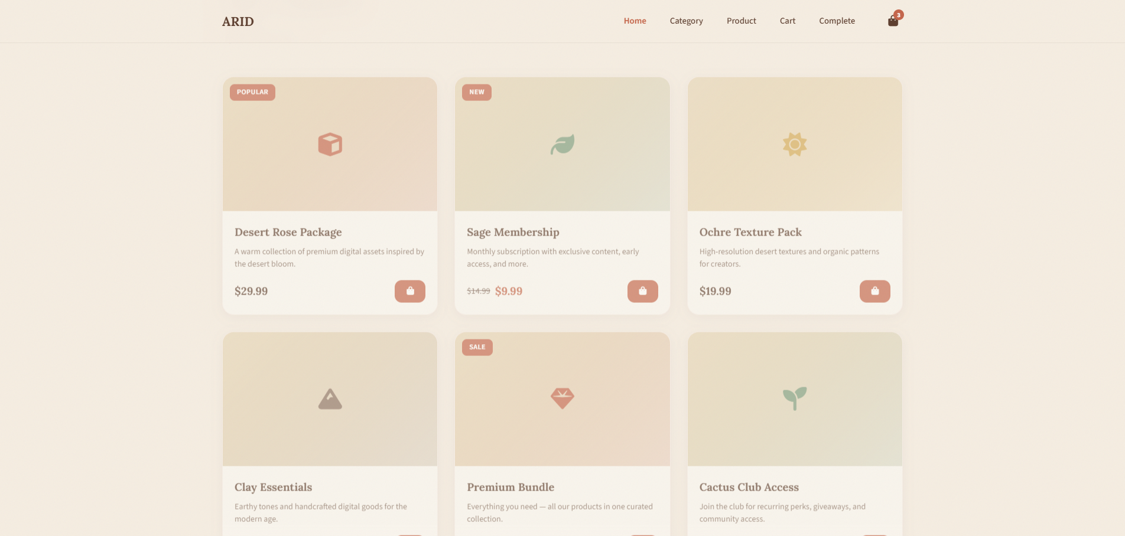Click the leaf icon on Sage Membership

(562, 144)
